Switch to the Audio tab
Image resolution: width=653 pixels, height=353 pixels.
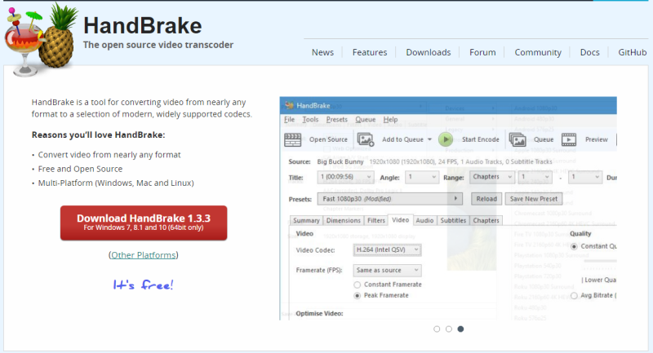424,221
